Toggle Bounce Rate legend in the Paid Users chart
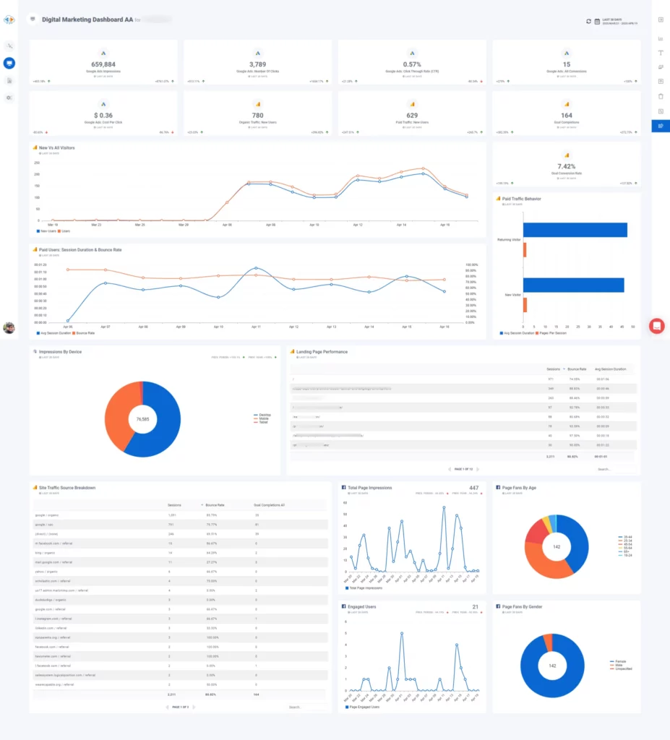 tap(84, 333)
